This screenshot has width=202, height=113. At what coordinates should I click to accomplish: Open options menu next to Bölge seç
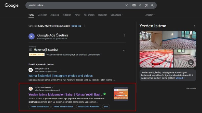(85, 26)
